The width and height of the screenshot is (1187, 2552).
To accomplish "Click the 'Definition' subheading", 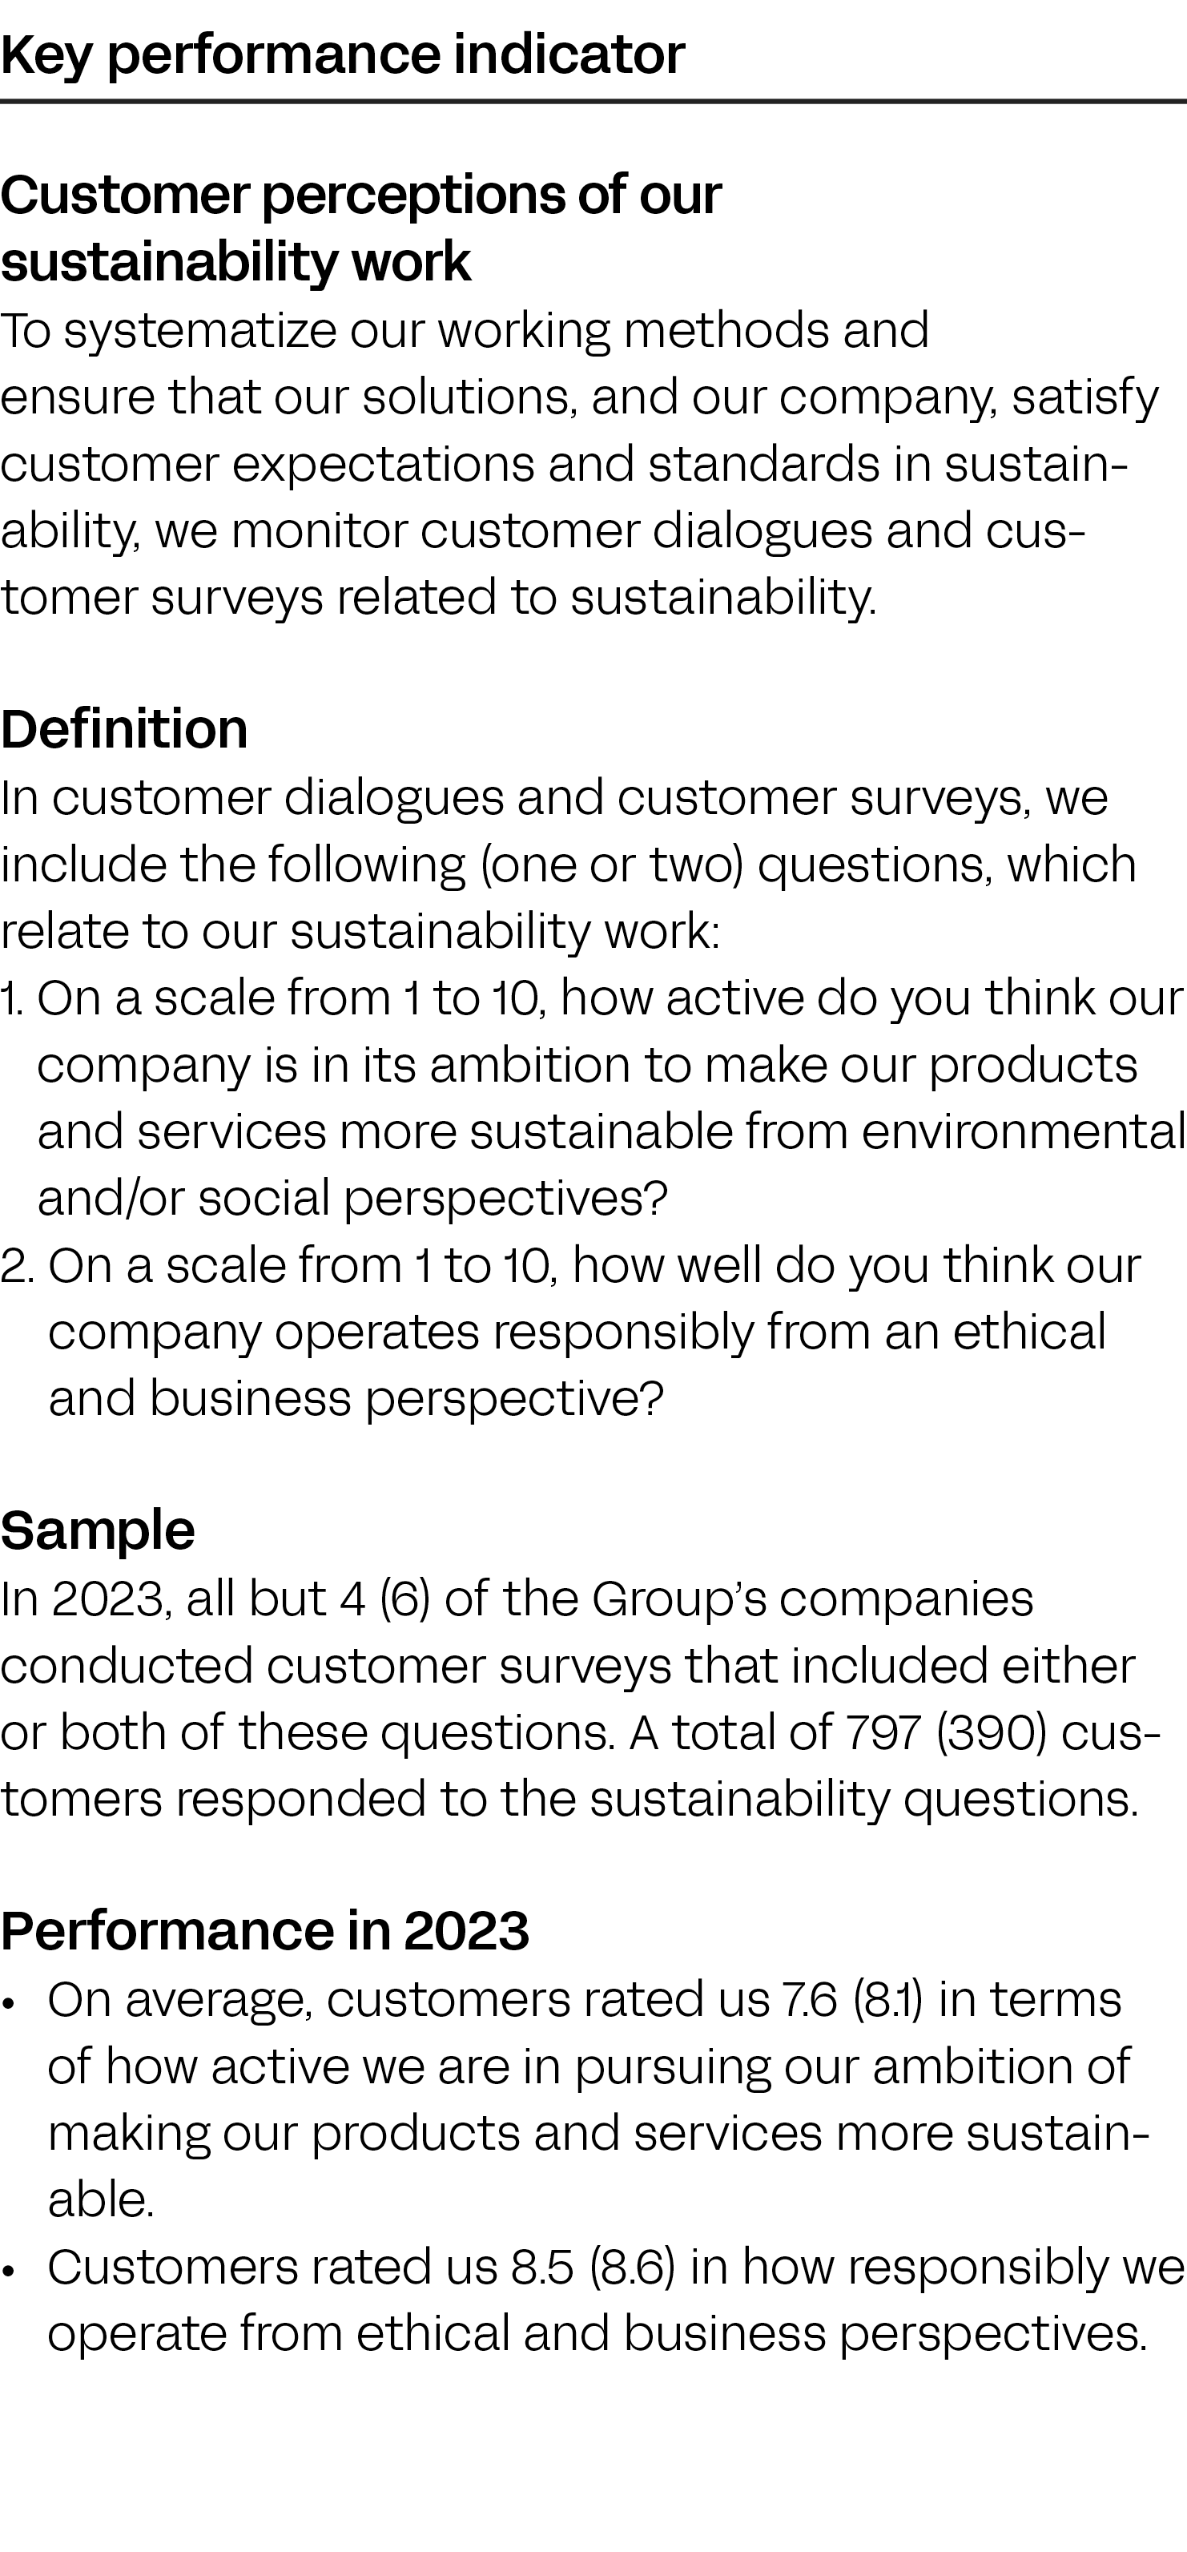I will point(124,729).
